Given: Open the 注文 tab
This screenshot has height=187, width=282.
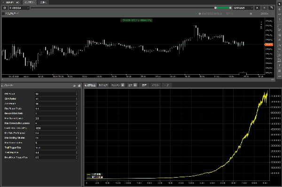Looking at the screenshot, I should point(132,85).
